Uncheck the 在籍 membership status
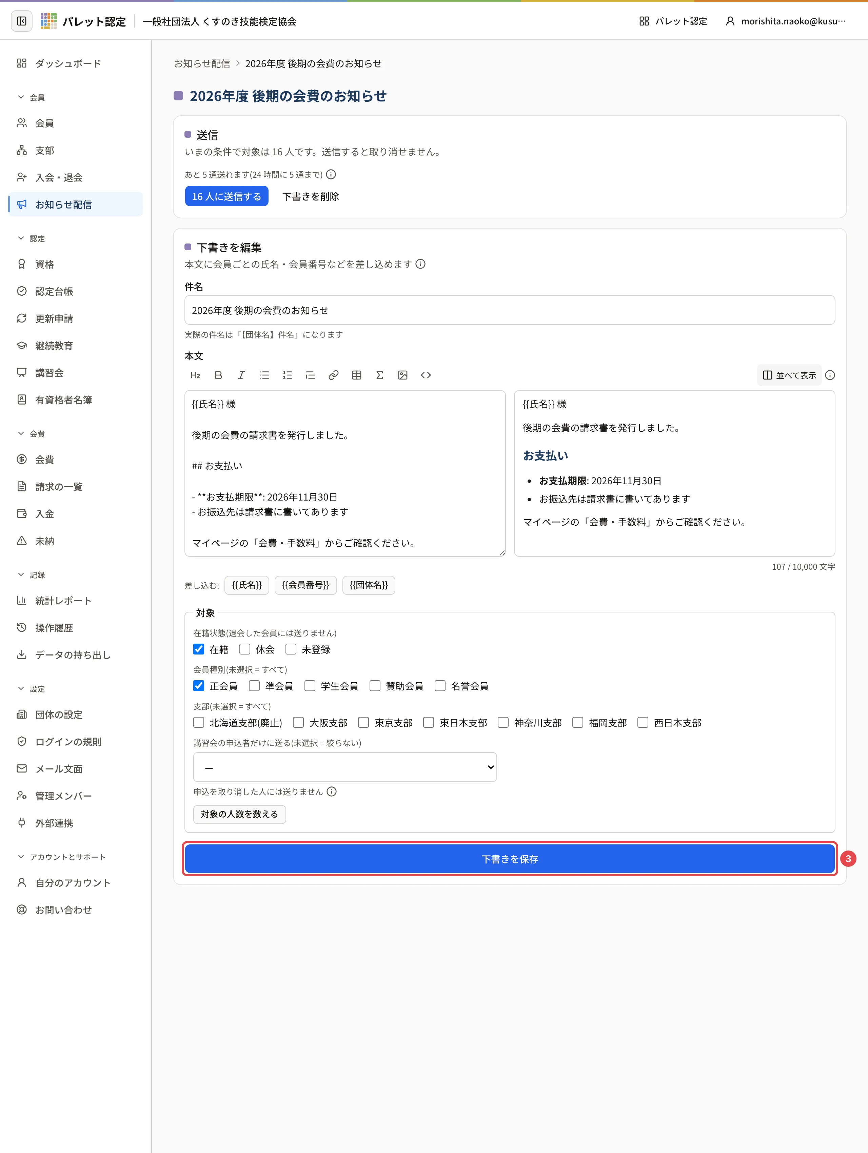Image resolution: width=868 pixels, height=1153 pixels. (198, 649)
